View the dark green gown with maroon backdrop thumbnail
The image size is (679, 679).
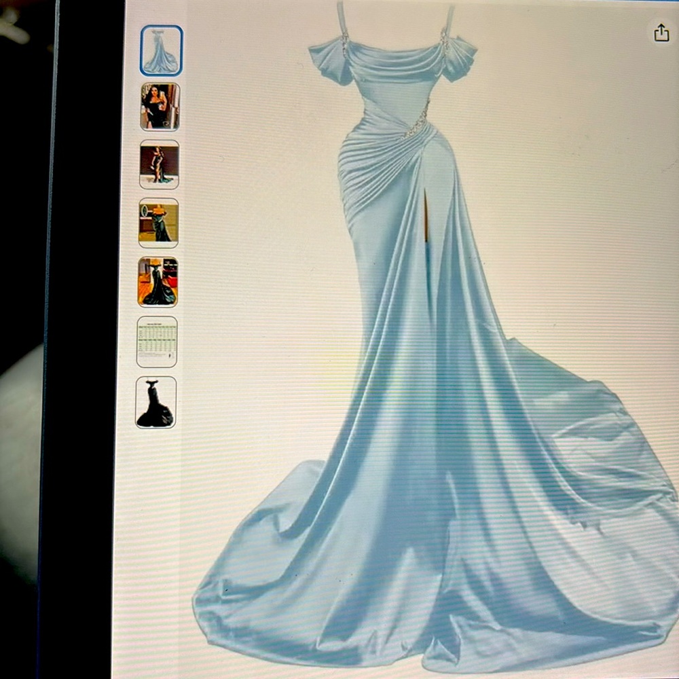pyautogui.click(x=159, y=164)
